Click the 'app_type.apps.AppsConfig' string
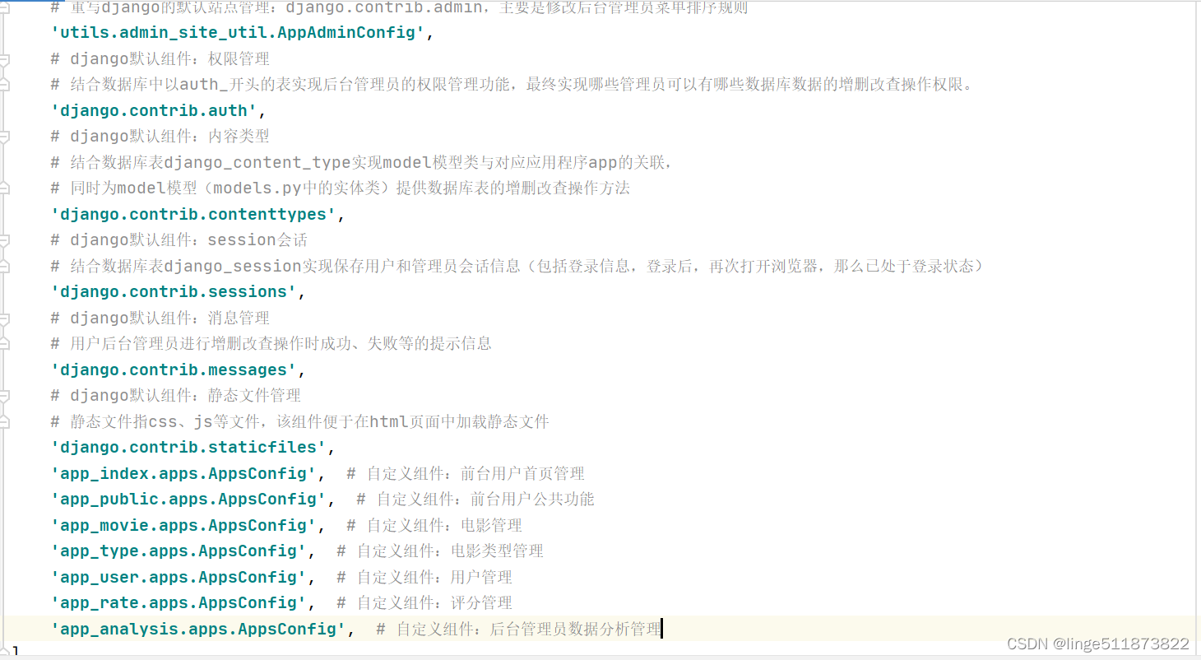This screenshot has width=1201, height=660. (179, 551)
